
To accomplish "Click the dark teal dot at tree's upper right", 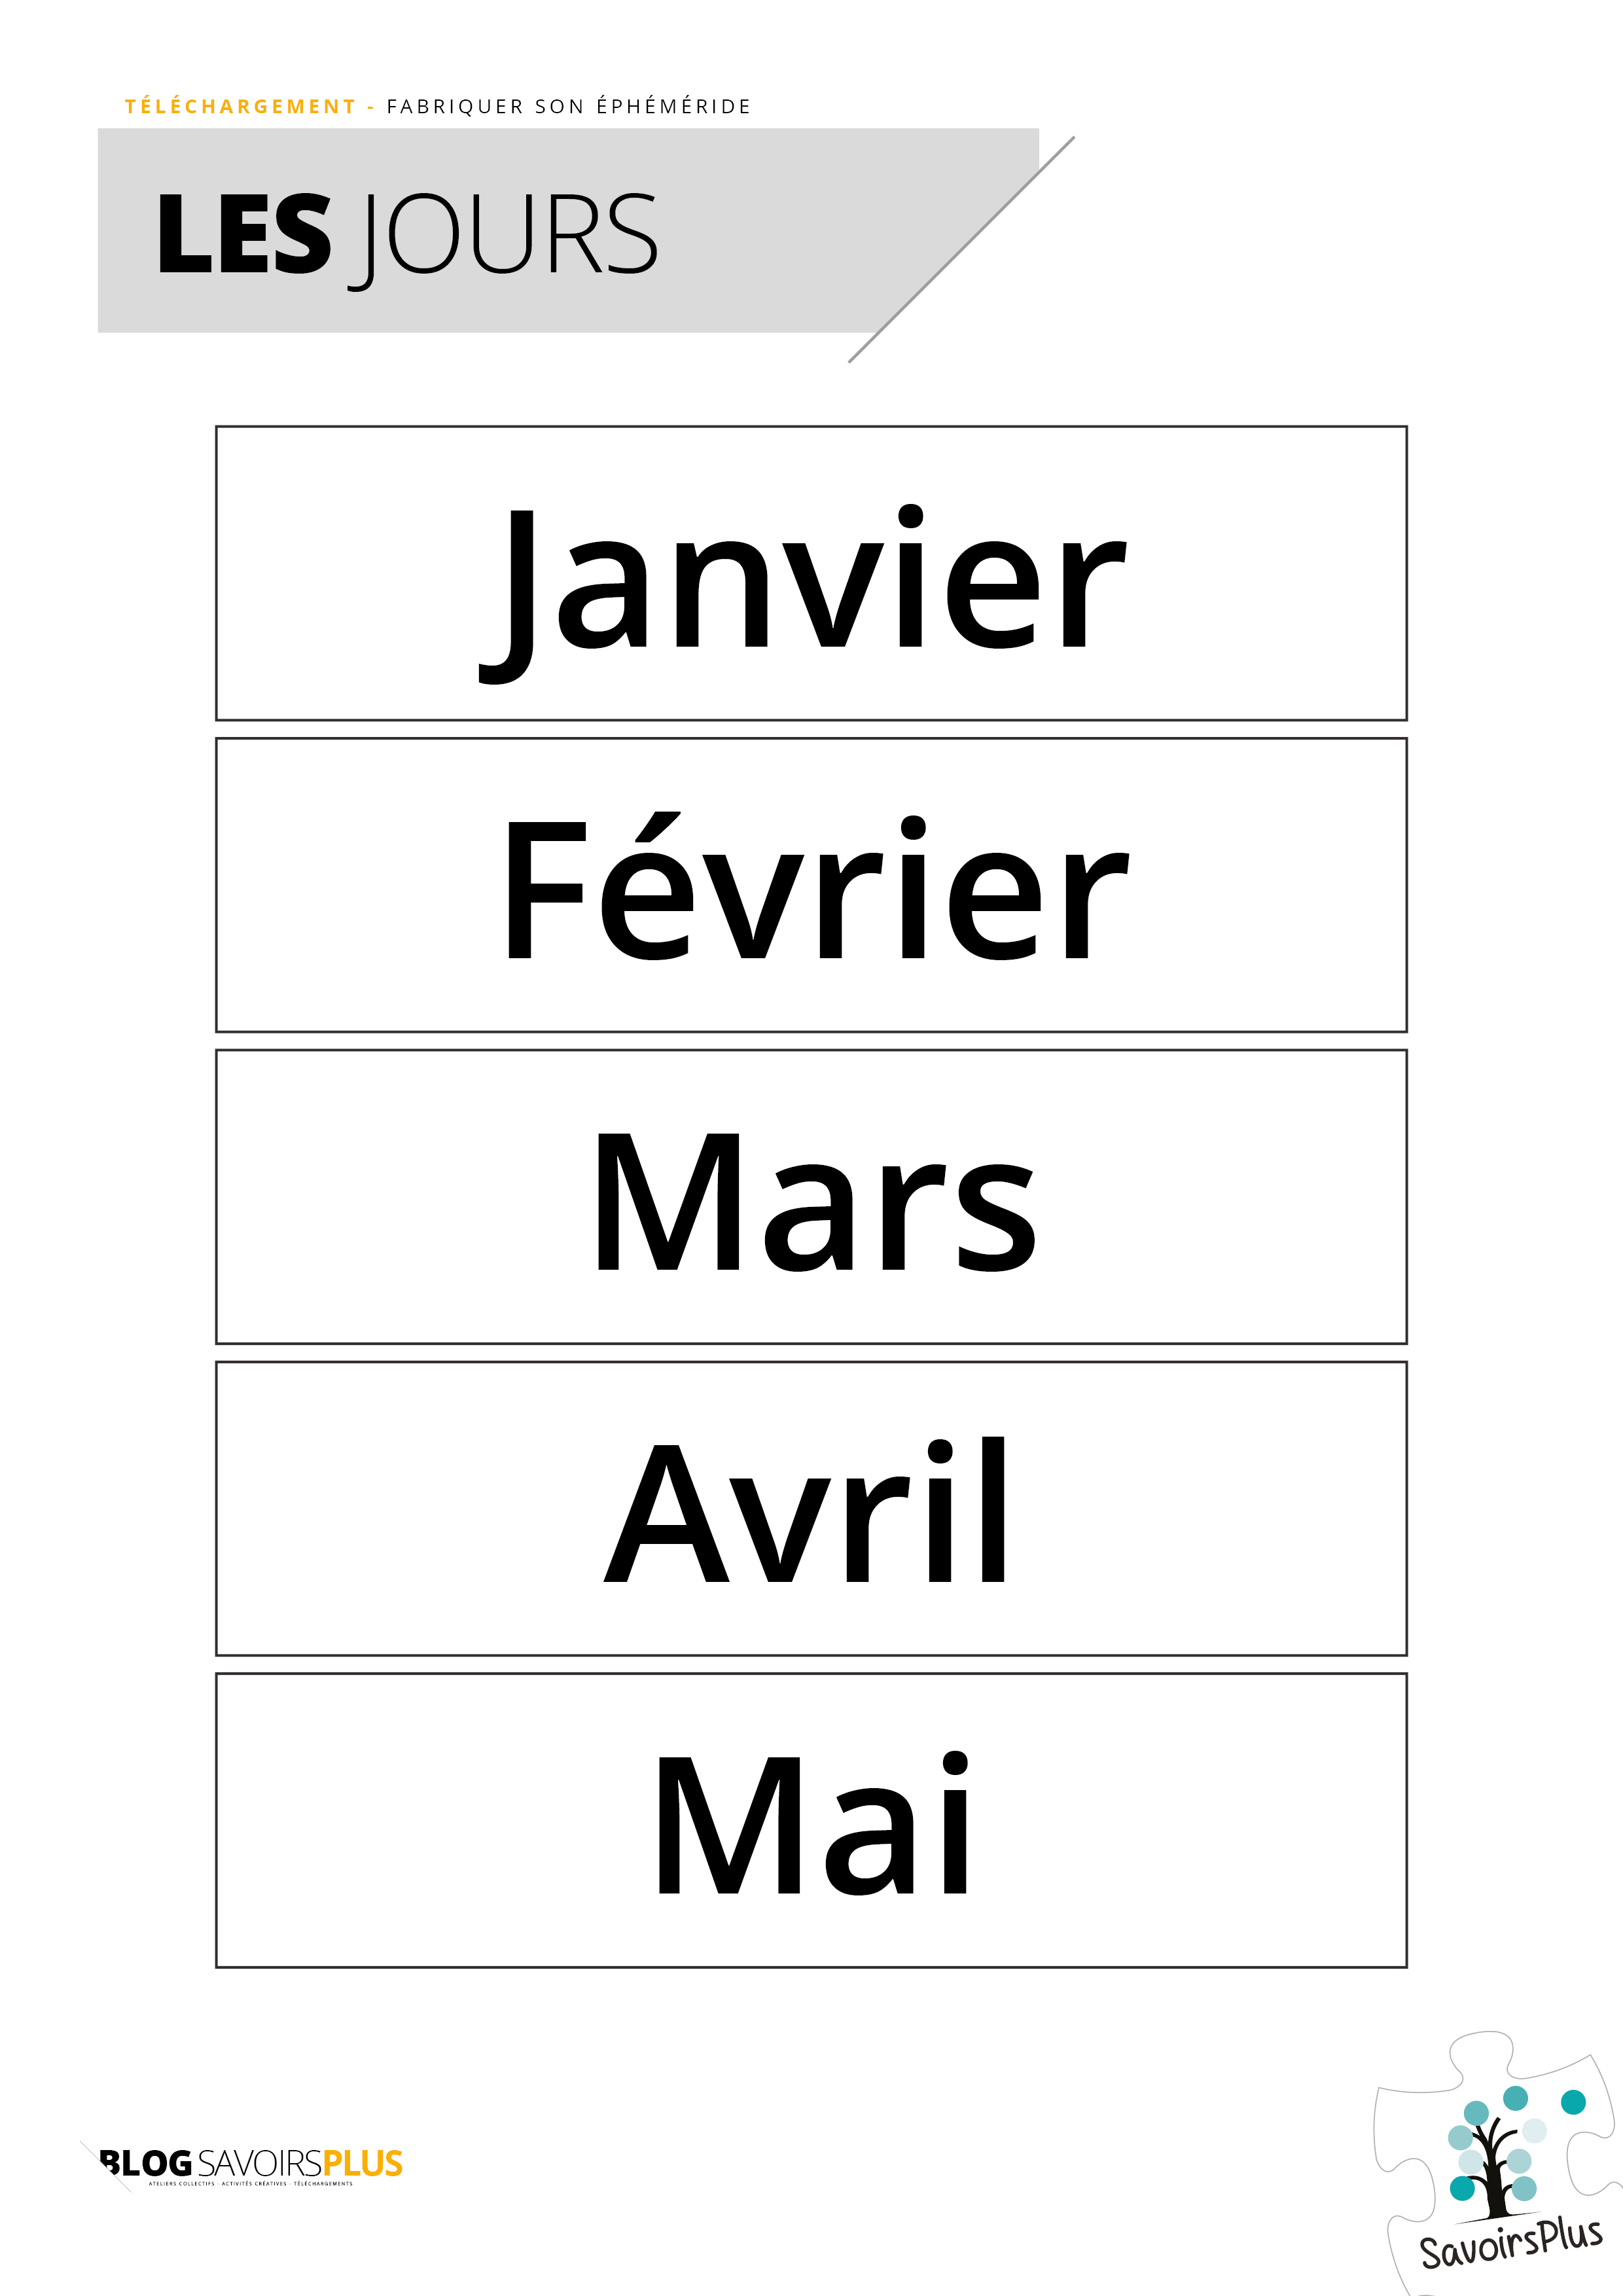I will [x=1573, y=2102].
